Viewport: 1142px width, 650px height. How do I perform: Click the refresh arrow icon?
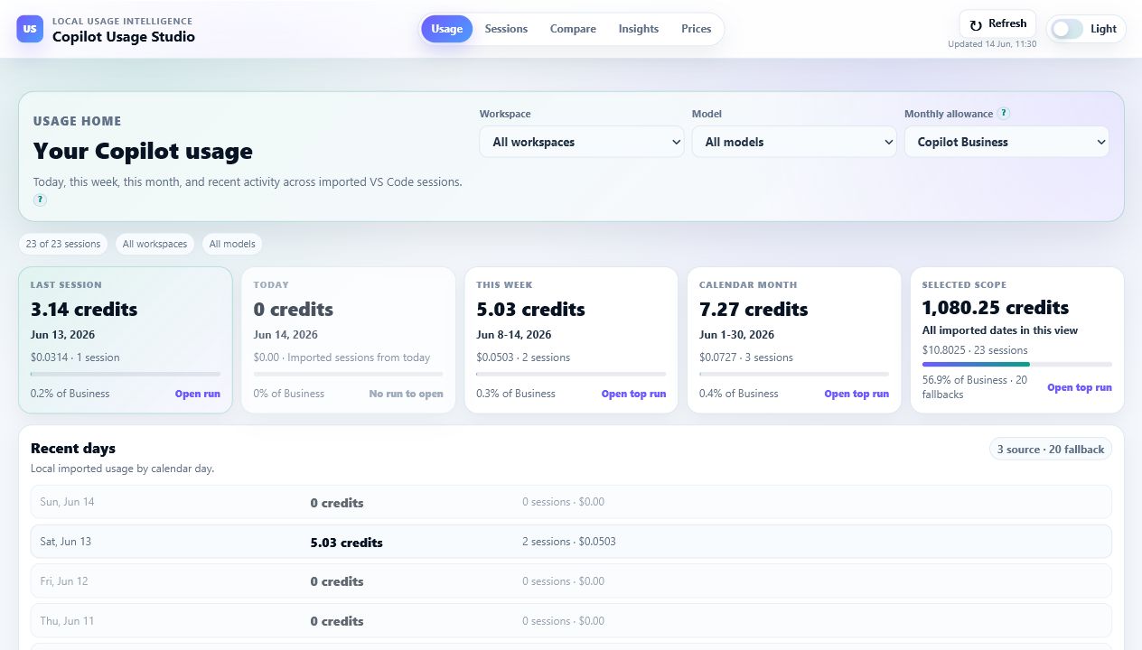pos(976,24)
